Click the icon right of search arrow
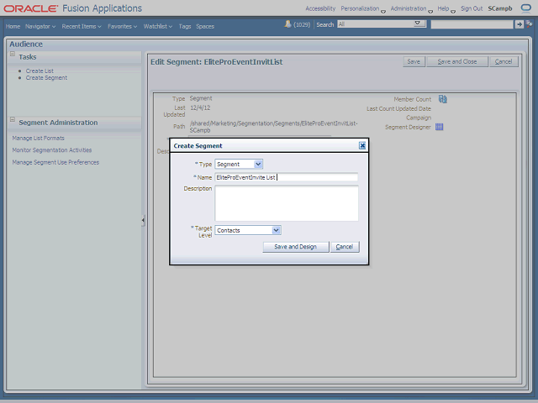This screenshot has width=538, height=403. coord(530,24)
